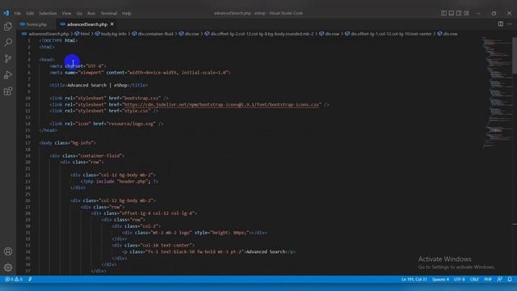
Task: Click the VS Code logo icon
Action: 6,13
